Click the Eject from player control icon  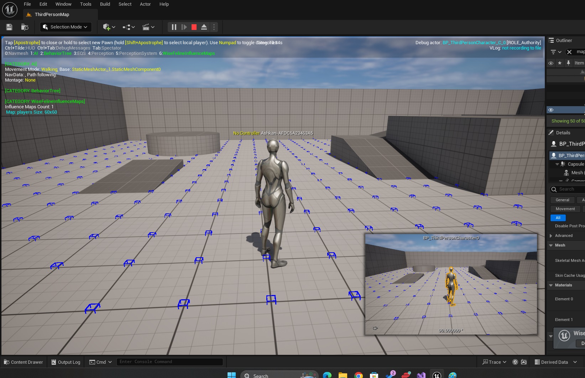coord(204,27)
